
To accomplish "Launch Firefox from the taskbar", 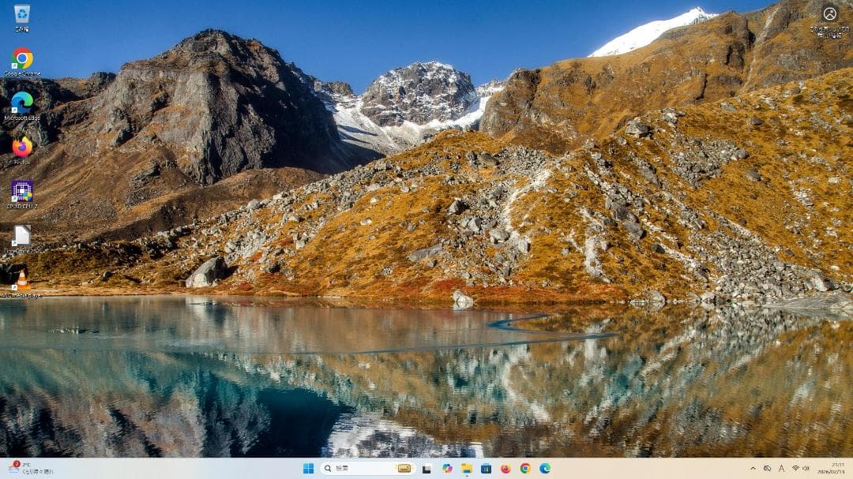I will click(505, 468).
